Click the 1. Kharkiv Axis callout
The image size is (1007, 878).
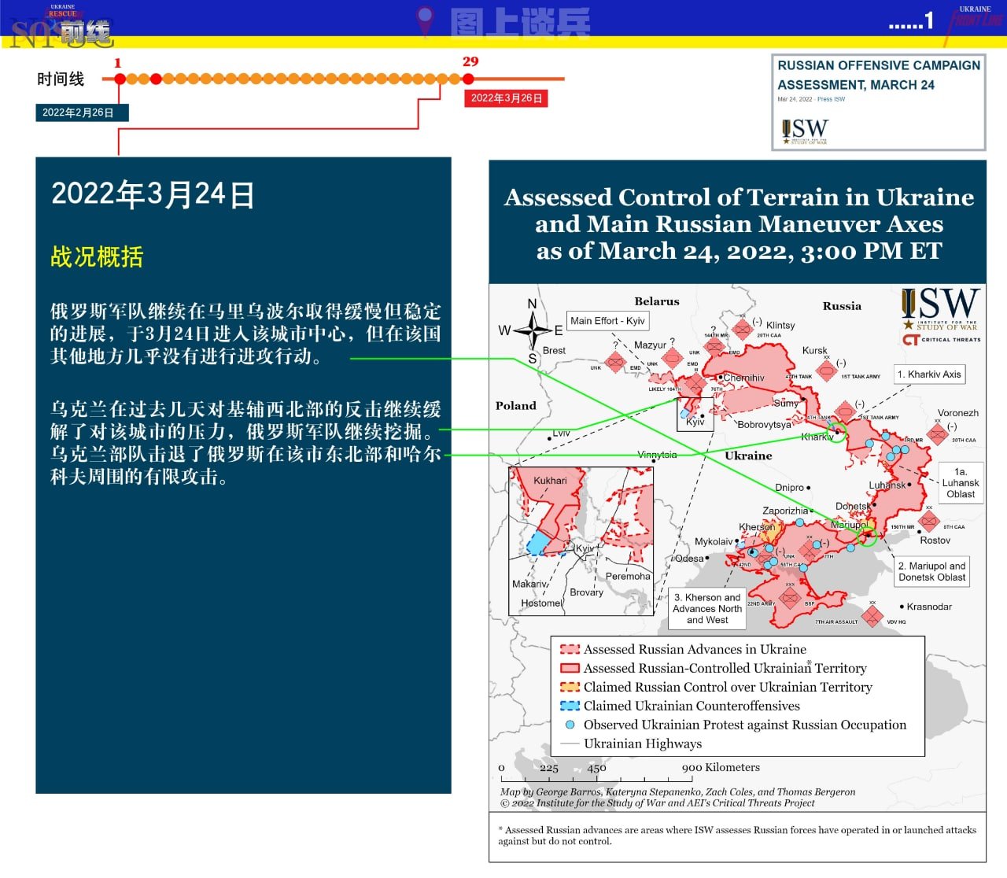click(929, 374)
